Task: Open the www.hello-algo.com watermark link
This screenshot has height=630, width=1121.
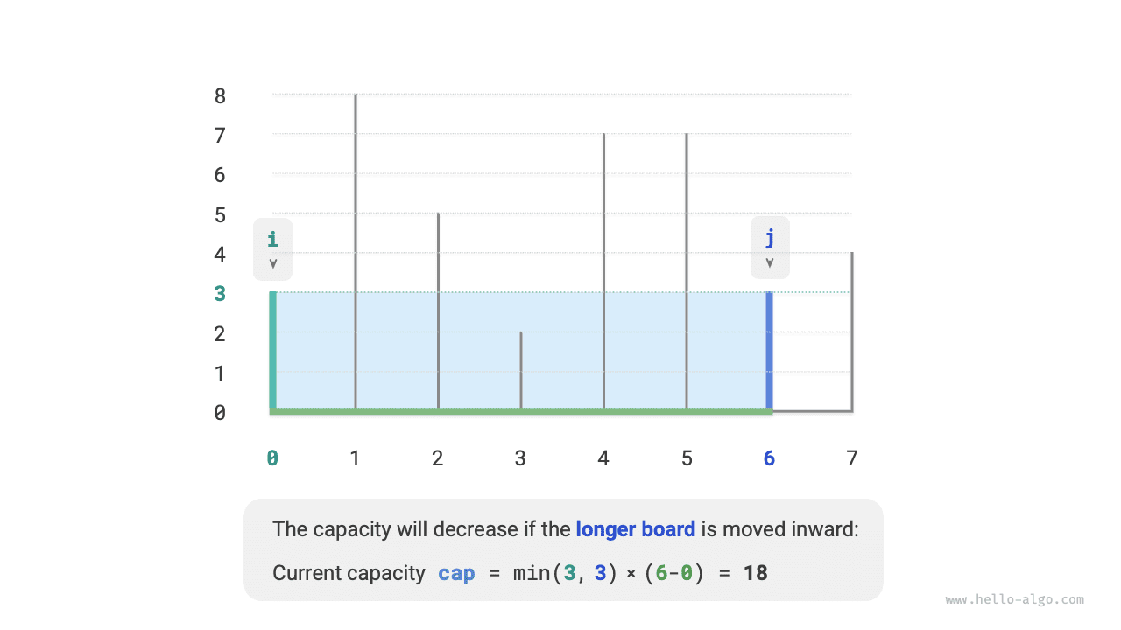Action: coord(1014,600)
